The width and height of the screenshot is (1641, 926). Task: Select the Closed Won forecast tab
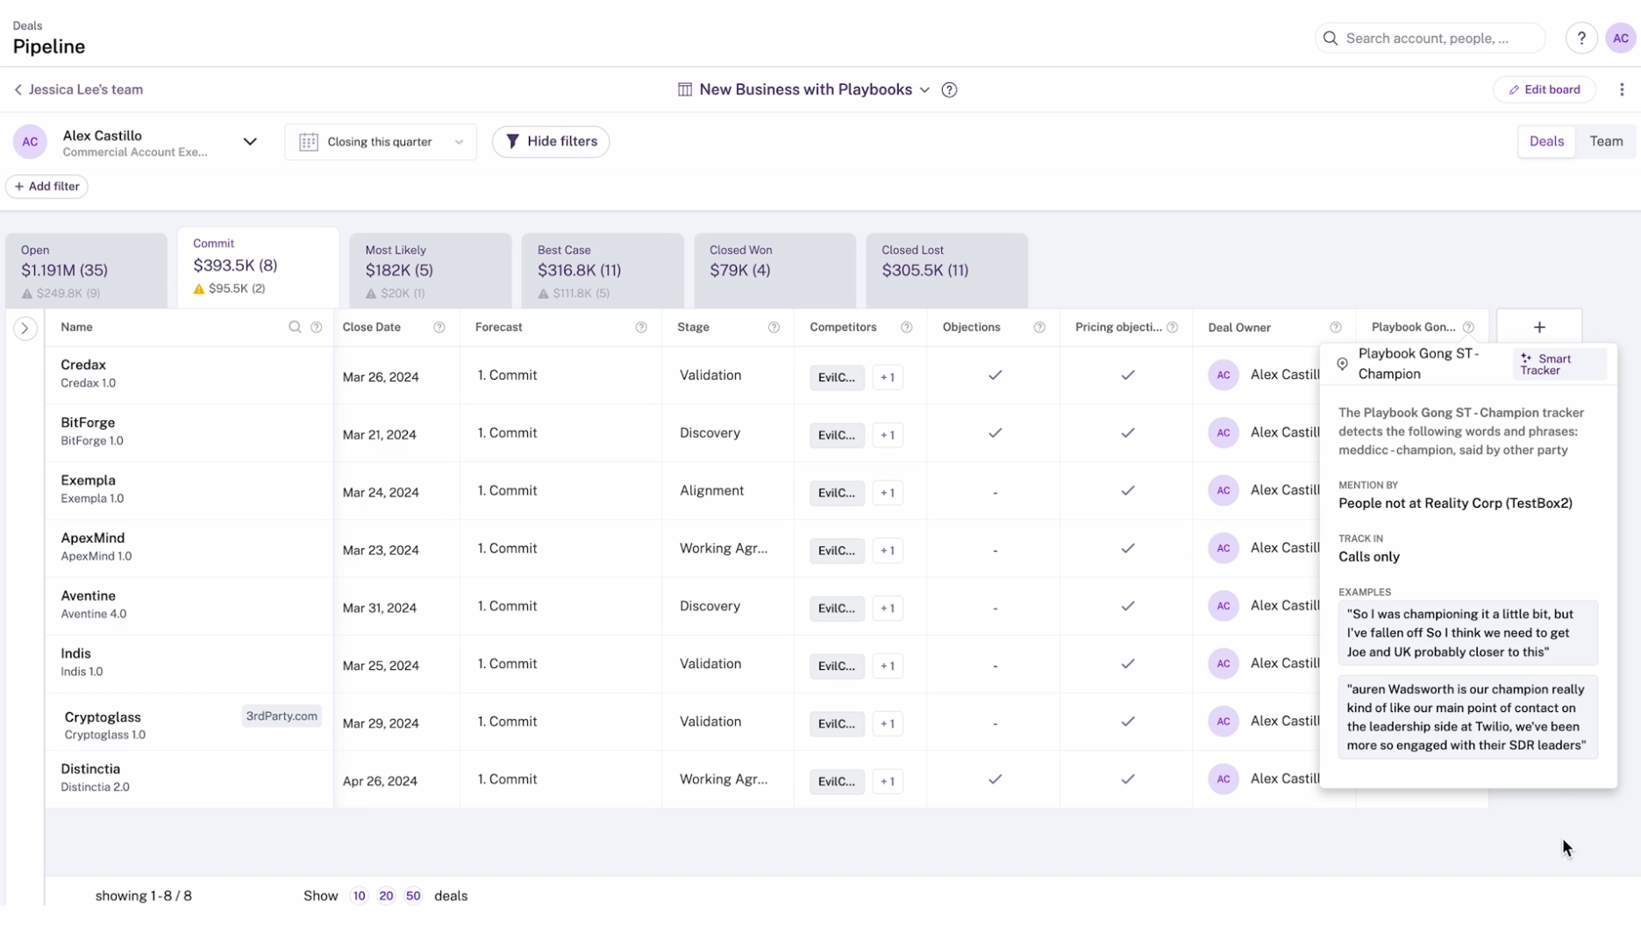click(774, 270)
